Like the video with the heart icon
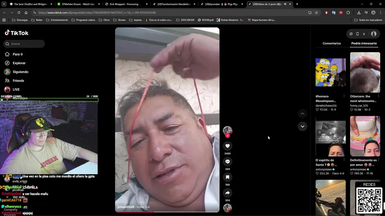Screen dimensions: 385x216 [227, 146]
